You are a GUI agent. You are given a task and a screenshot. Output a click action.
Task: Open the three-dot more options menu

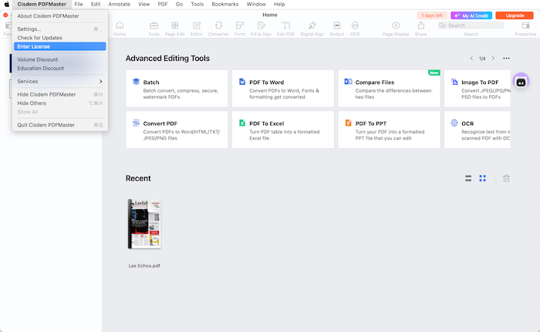click(506, 59)
